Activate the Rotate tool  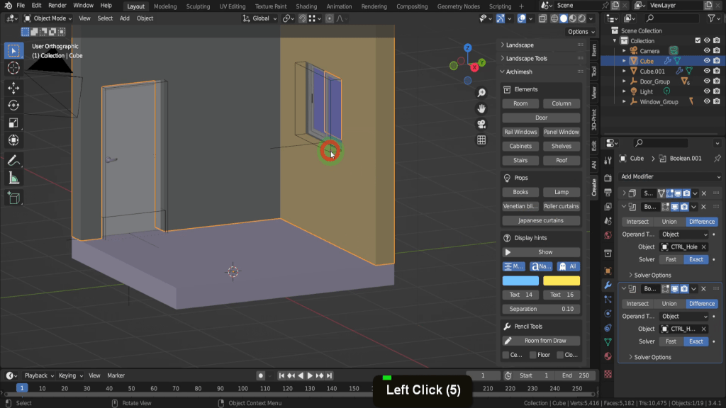(13, 106)
